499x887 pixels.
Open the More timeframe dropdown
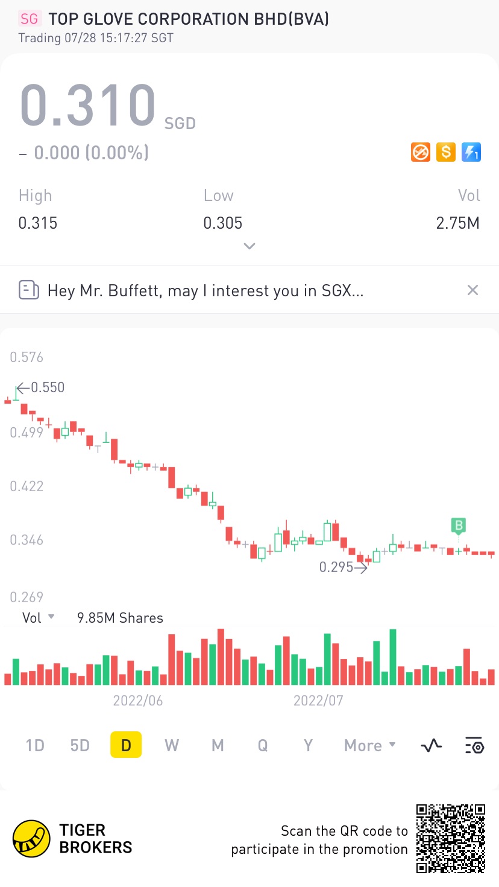pos(369,746)
